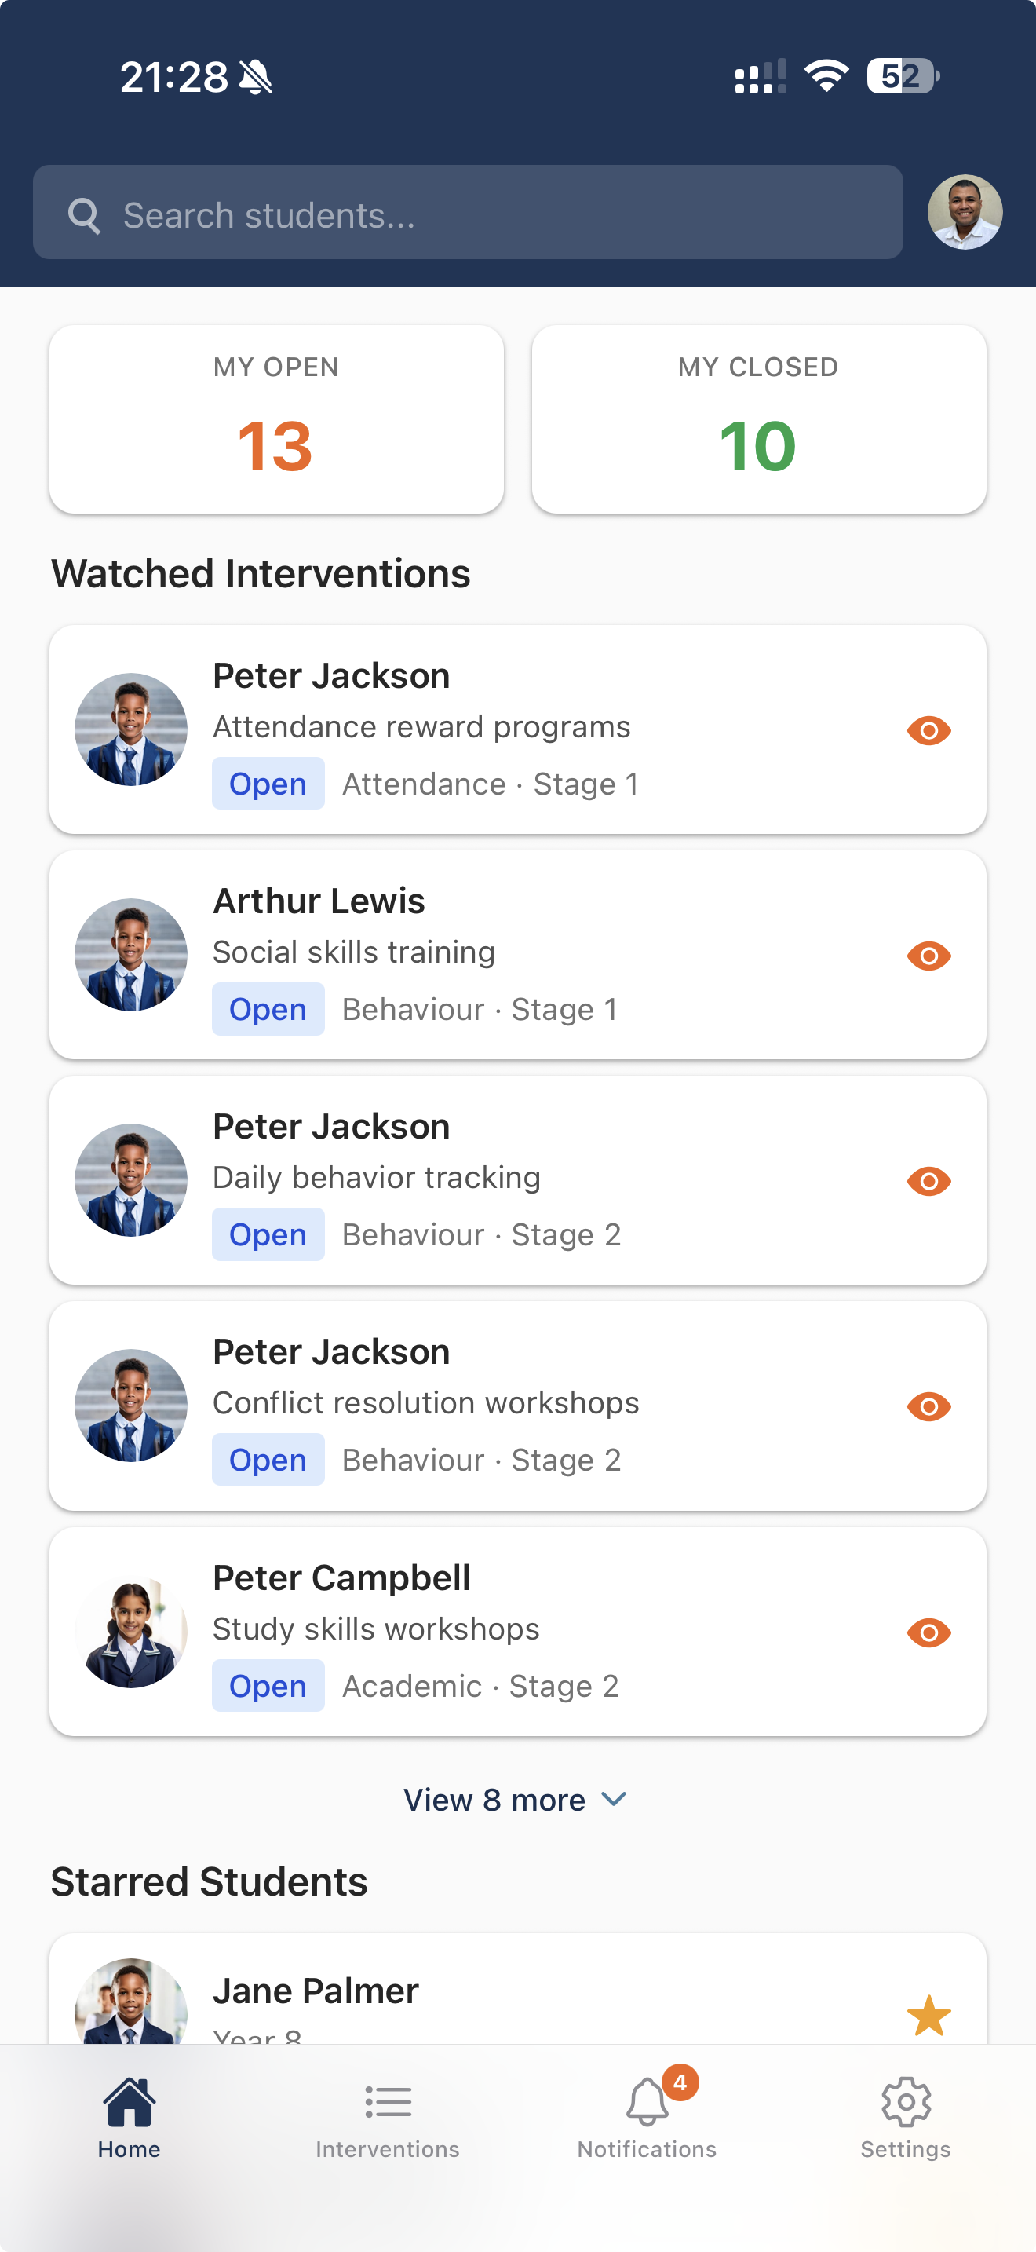The height and width of the screenshot is (2252, 1036).
Task: Open Arthur Lewis student photo
Action: click(131, 955)
